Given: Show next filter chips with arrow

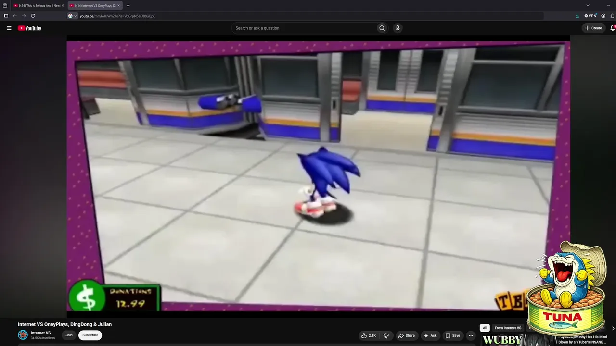Looking at the screenshot, I should 613,328.
